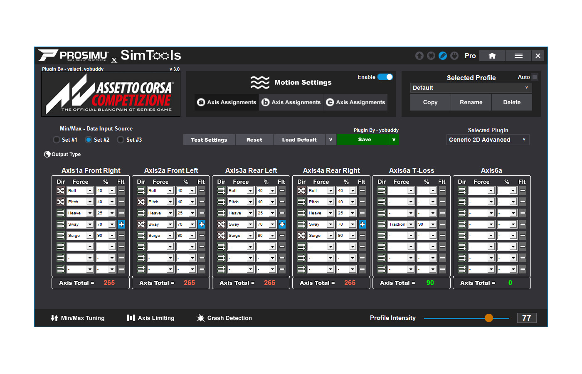Click the filter minus icon for Axis5a Traction
This screenshot has height=374, width=582.
[442, 224]
